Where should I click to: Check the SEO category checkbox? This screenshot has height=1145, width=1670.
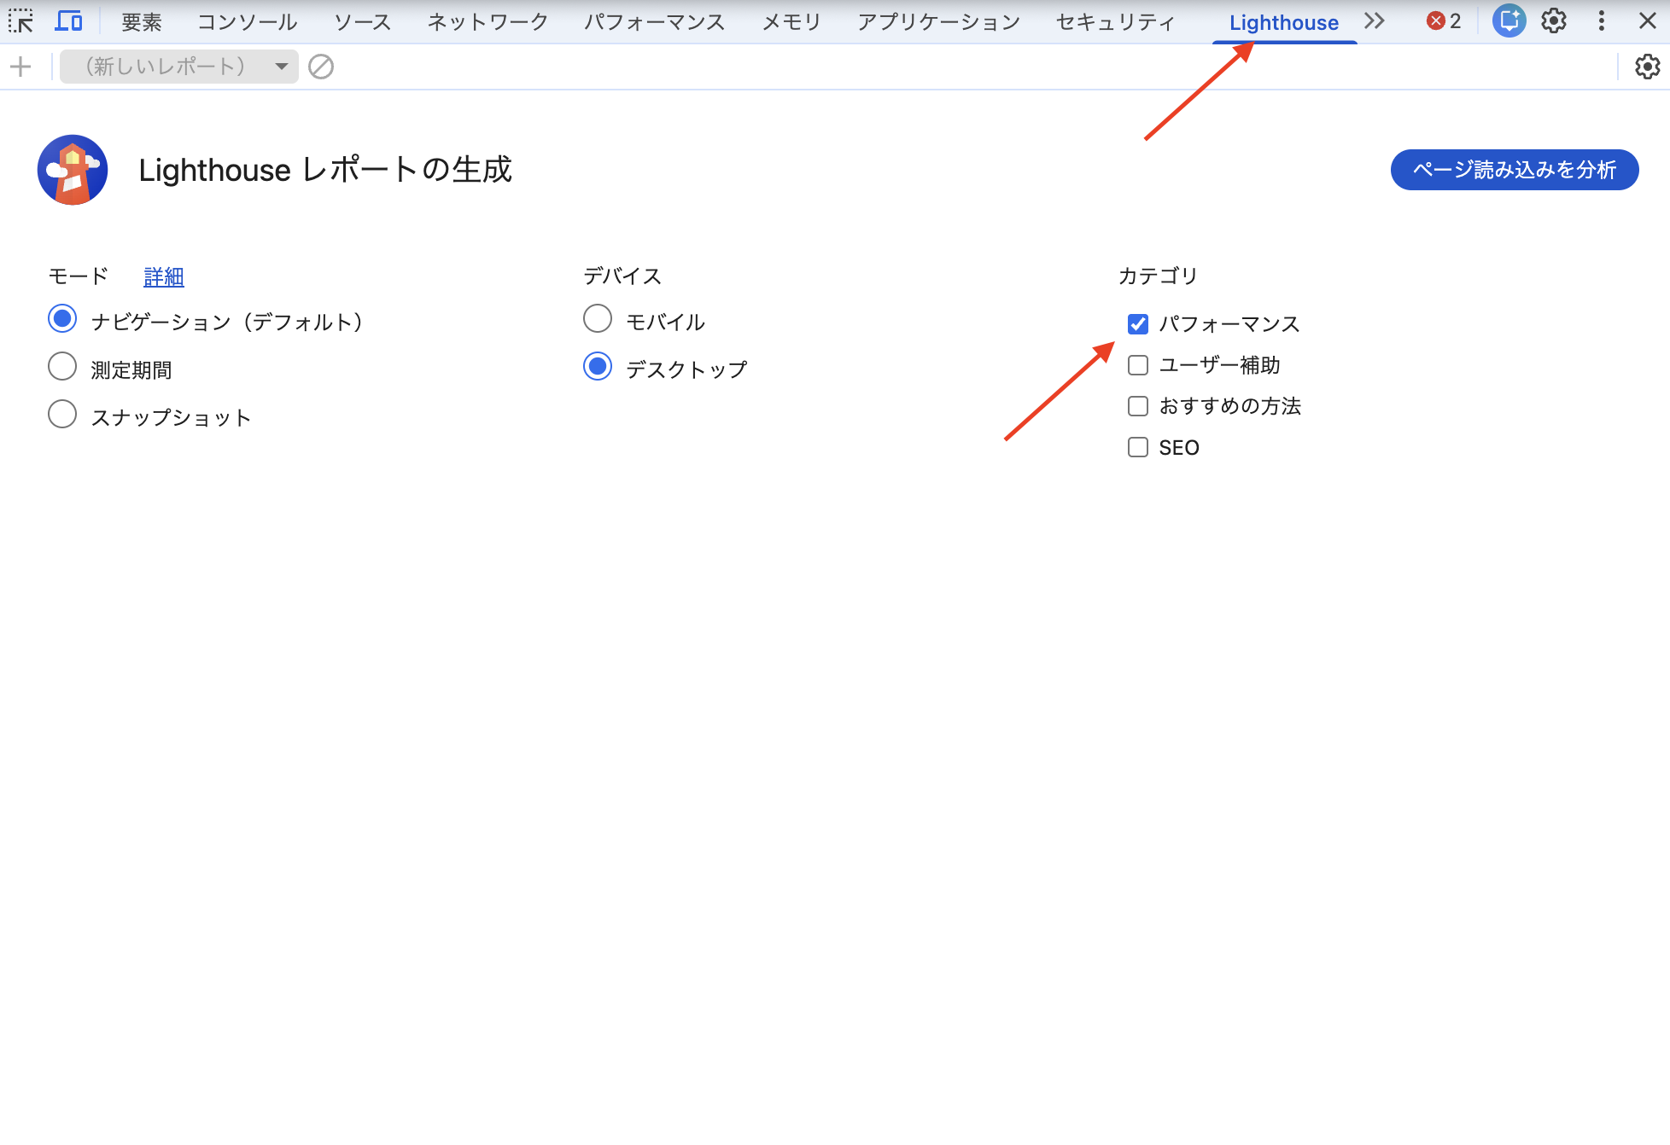pos(1138,447)
